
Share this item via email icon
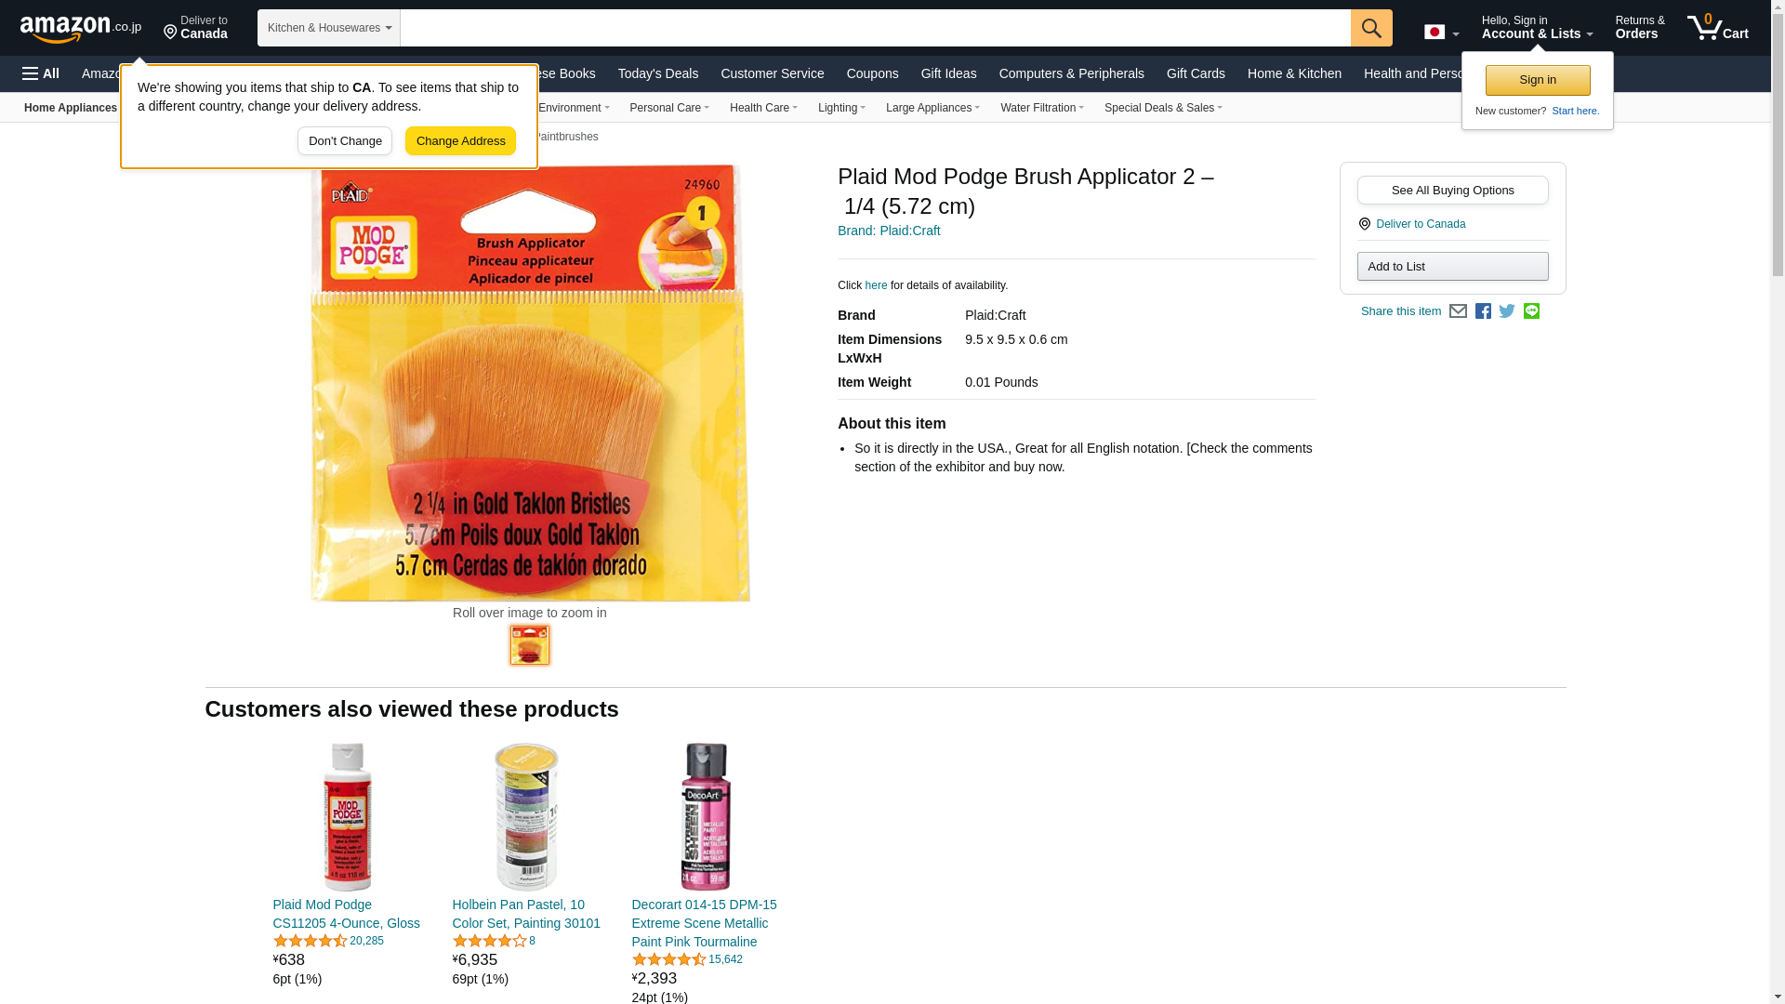[x=1458, y=311]
